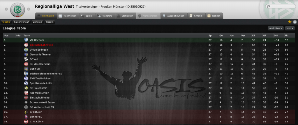The width and height of the screenshot is (298, 125).
Task: Click SC Idar-Oberstein club crest
Action: point(26,64)
